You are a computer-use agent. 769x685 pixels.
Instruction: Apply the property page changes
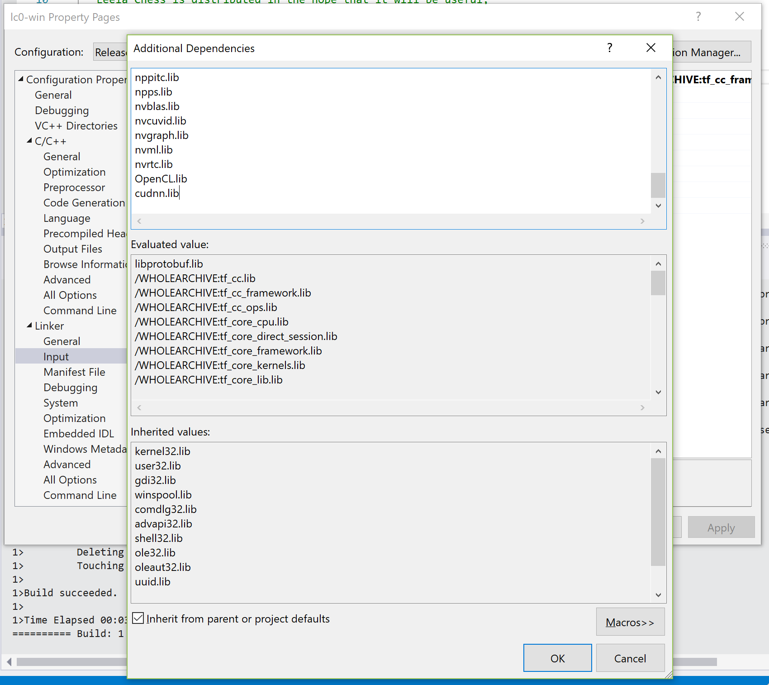tap(721, 527)
